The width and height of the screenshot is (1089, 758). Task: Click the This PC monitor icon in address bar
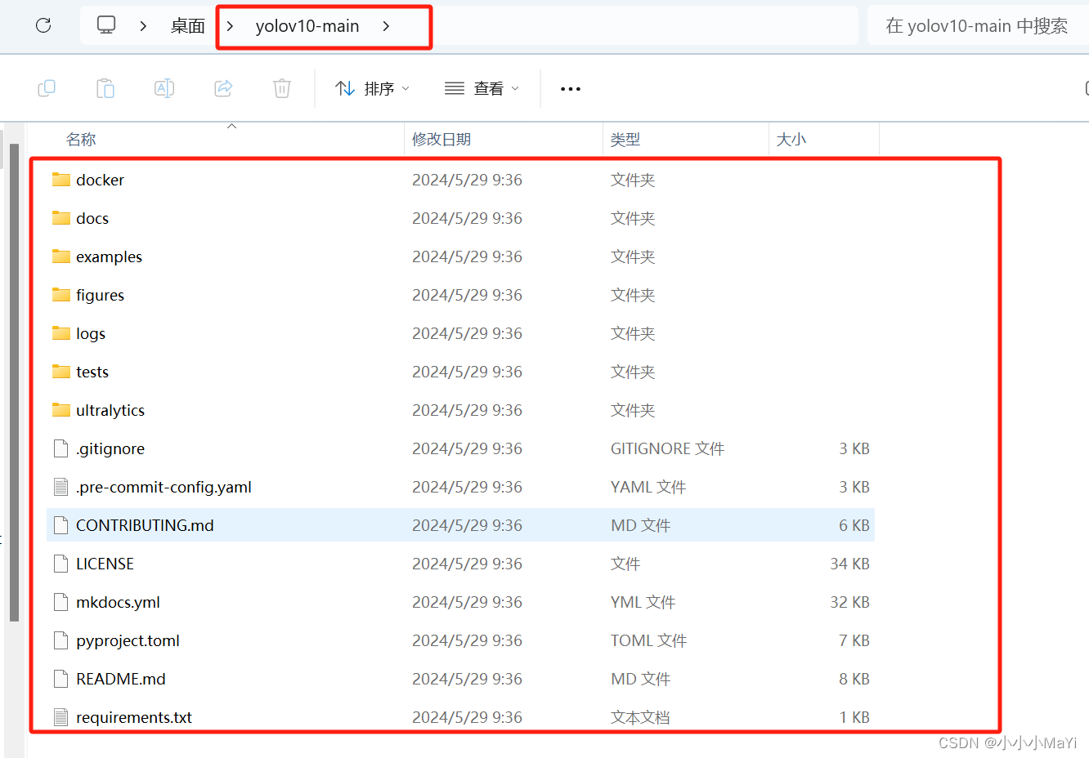tap(106, 25)
